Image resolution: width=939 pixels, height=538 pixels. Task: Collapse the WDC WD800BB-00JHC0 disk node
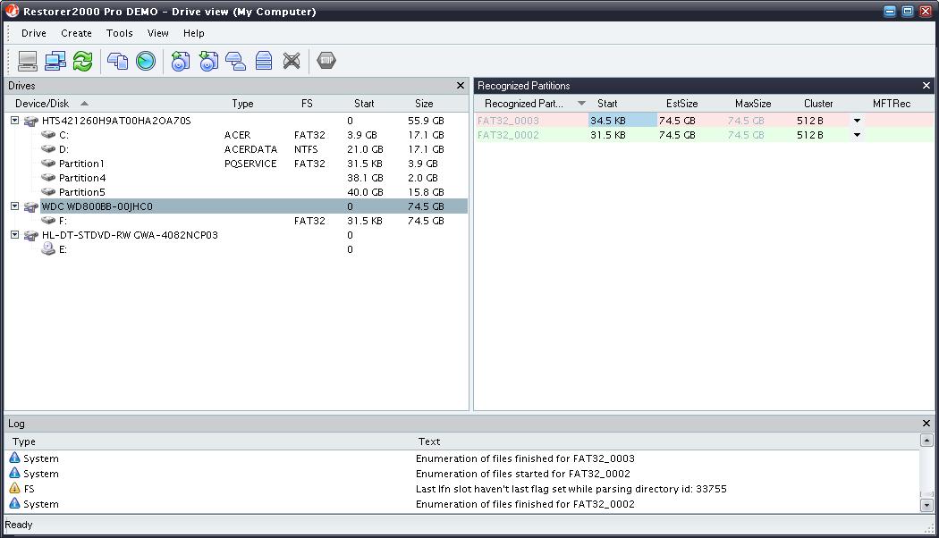pos(15,206)
